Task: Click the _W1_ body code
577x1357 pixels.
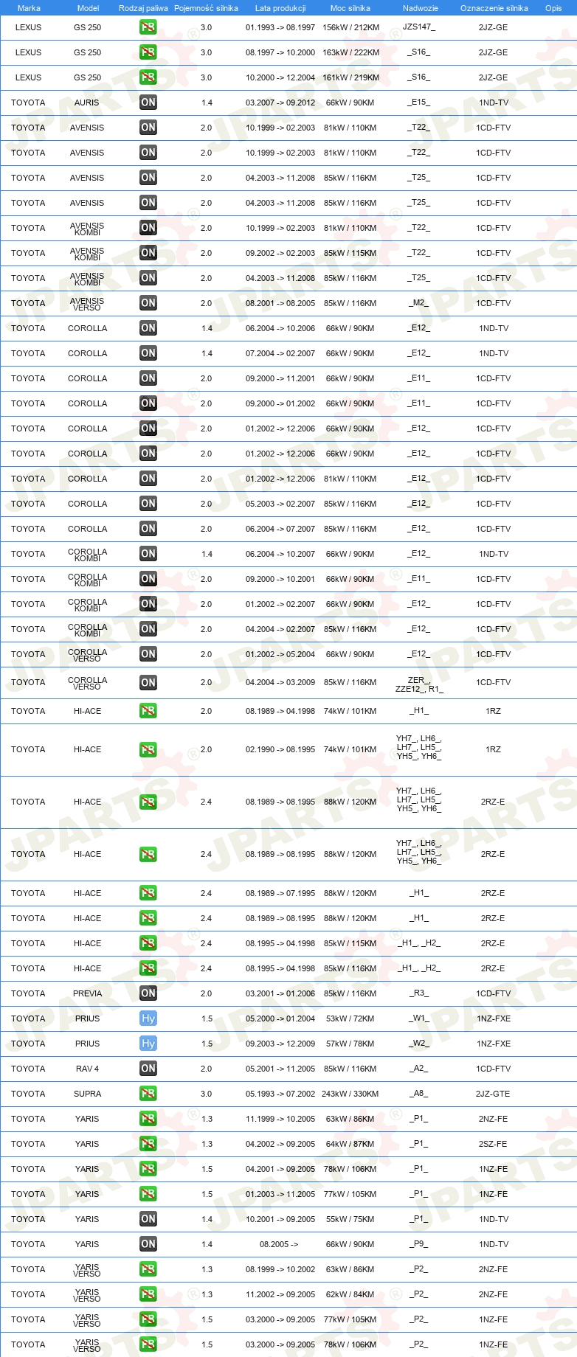Action: (x=419, y=1018)
